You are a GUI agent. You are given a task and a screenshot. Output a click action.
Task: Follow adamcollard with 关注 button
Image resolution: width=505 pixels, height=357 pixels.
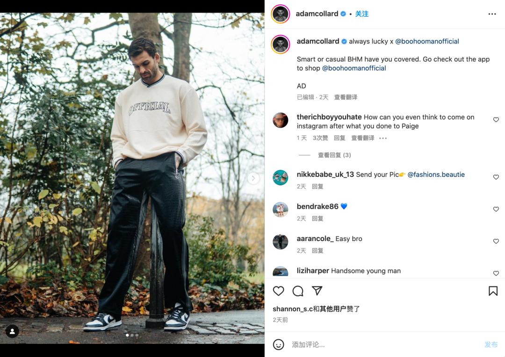point(361,14)
